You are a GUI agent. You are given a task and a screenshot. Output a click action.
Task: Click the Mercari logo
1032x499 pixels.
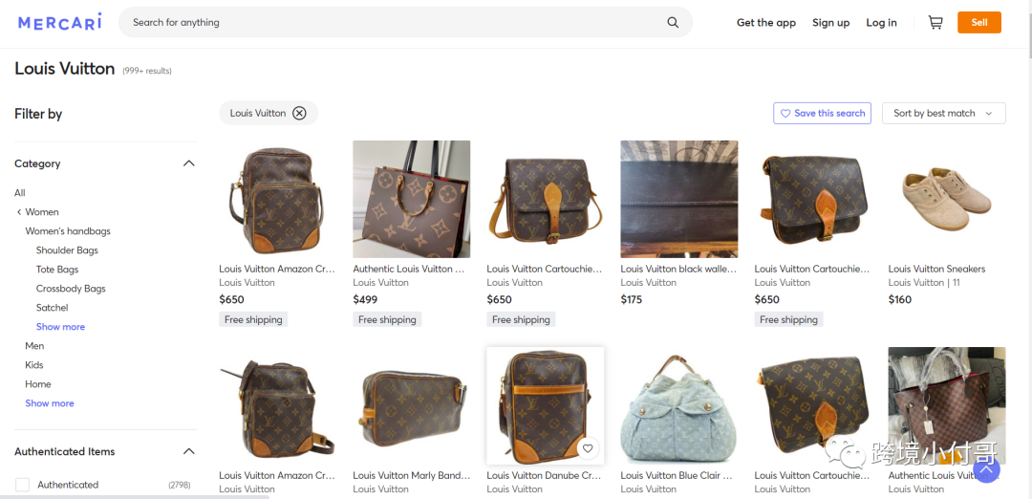tap(60, 22)
